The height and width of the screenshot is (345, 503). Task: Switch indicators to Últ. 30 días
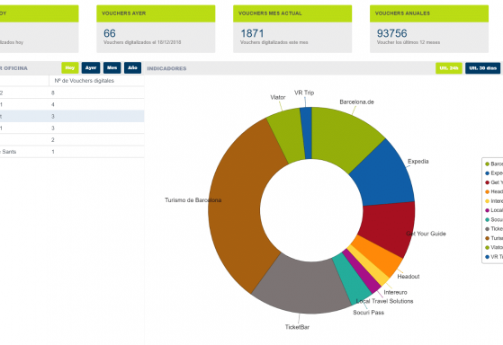point(483,68)
